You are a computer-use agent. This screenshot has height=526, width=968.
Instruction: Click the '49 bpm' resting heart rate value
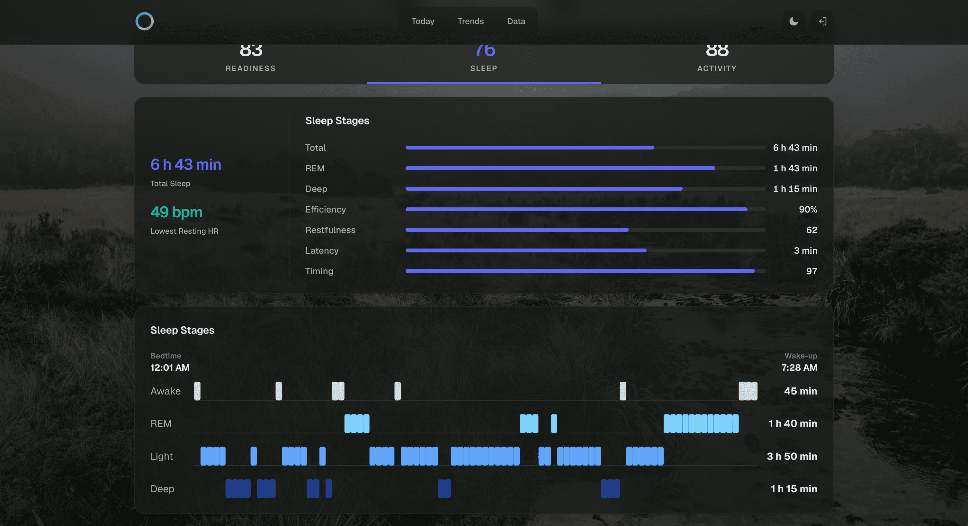pyautogui.click(x=176, y=212)
